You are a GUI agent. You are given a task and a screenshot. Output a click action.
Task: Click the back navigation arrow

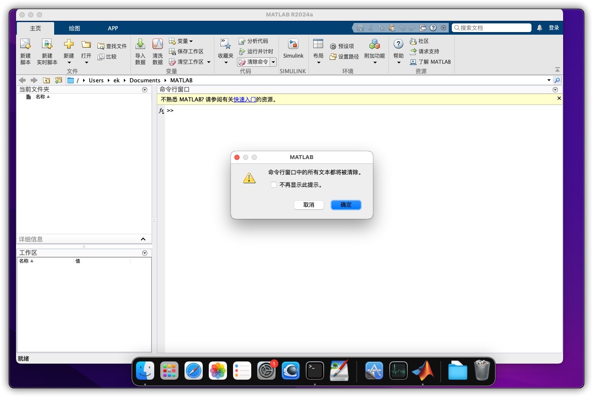pyautogui.click(x=22, y=80)
